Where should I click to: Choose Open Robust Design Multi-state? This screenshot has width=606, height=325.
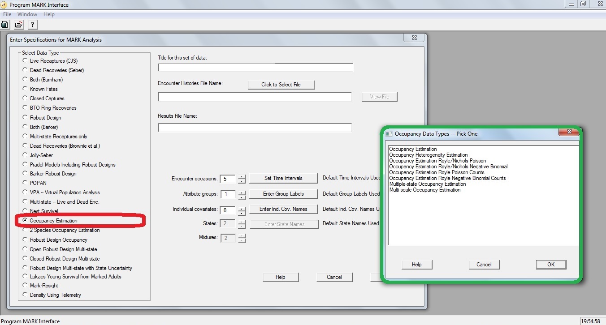coord(60,249)
